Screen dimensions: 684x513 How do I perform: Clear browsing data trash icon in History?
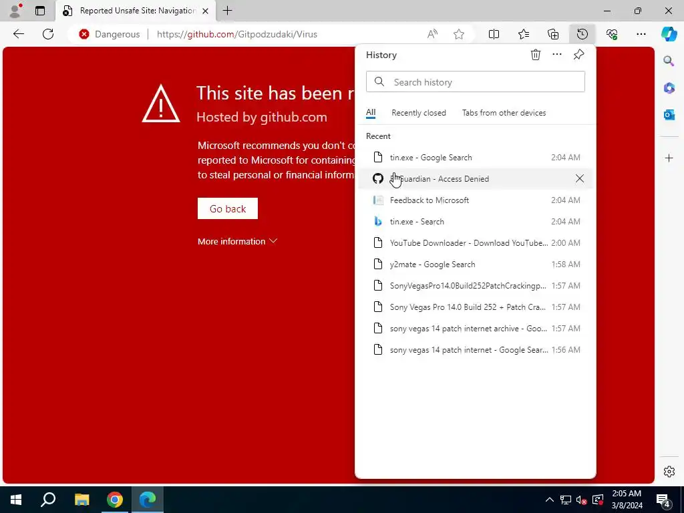[535, 55]
